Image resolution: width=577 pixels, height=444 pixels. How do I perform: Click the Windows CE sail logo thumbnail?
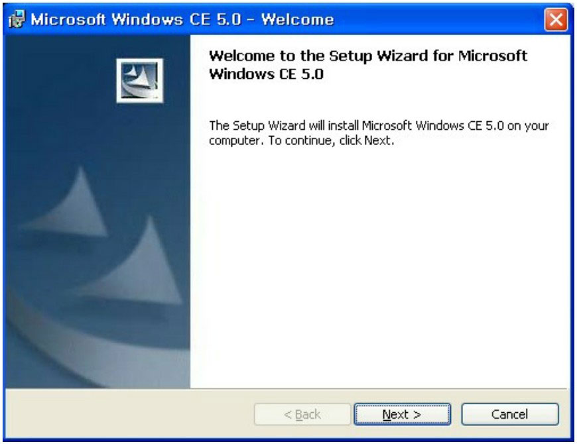tap(140, 80)
